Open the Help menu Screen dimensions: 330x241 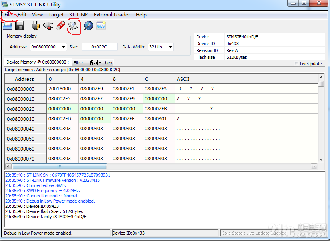pyautogui.click(x=141, y=15)
